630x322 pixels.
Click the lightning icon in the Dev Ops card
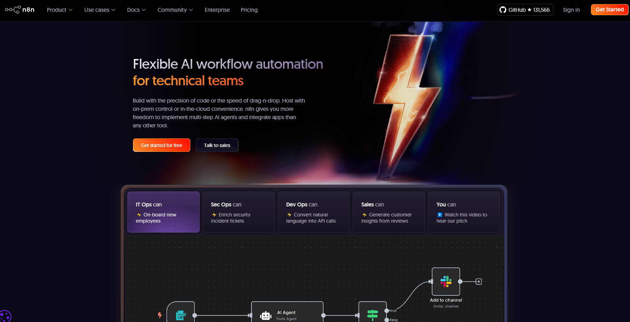pyautogui.click(x=289, y=215)
